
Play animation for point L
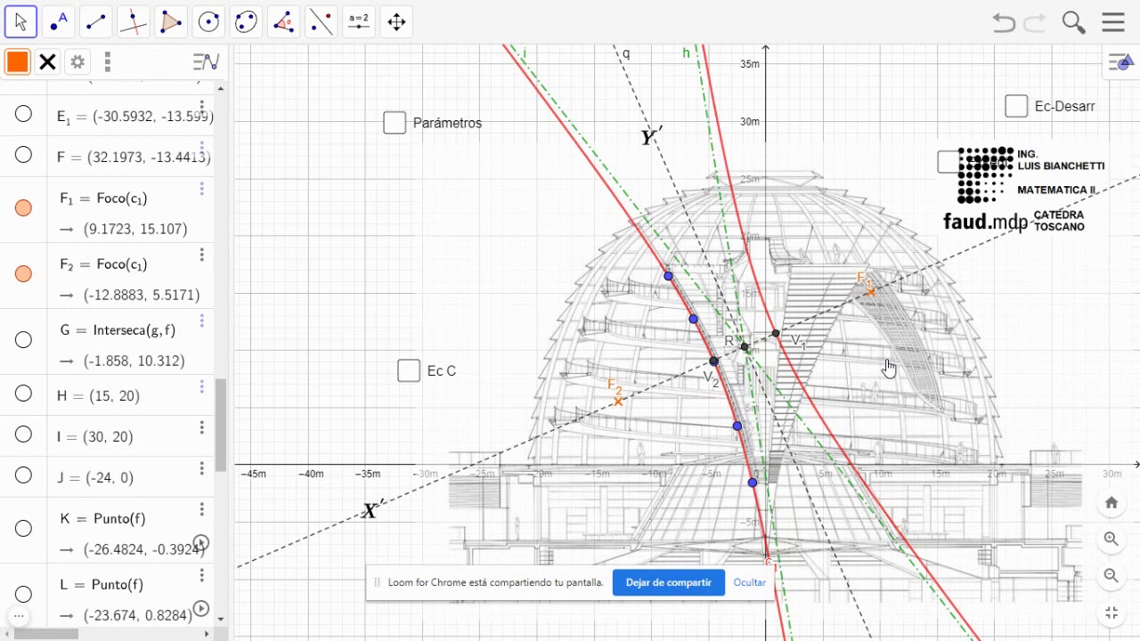point(201,609)
